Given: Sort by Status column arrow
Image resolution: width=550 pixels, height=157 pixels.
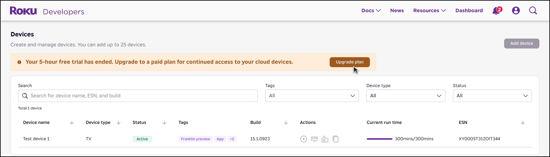Looking at the screenshot, I should pos(165,123).
